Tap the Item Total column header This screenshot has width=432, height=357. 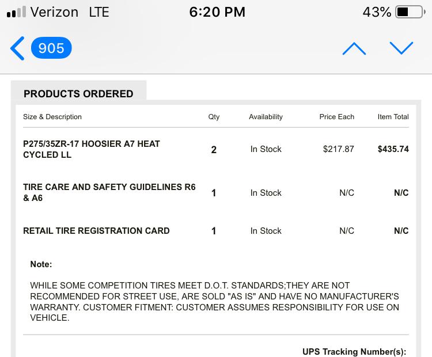[x=393, y=117]
